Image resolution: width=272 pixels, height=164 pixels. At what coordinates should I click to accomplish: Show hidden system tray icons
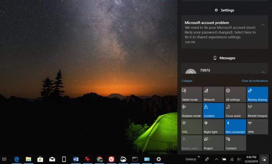coord(216,159)
